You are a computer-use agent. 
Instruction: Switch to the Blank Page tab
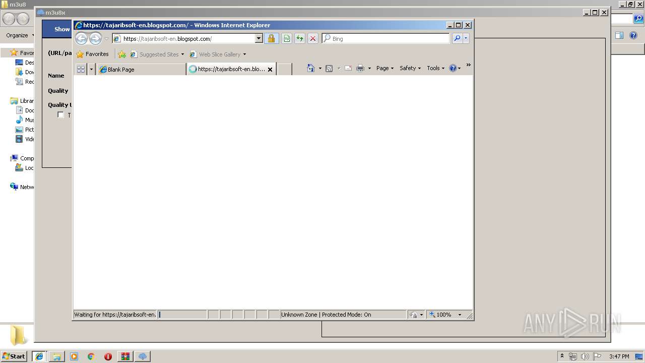pos(142,69)
